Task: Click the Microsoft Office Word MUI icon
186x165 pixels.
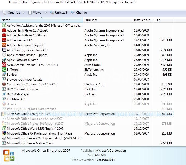Action: pyautogui.click(x=4, y=129)
